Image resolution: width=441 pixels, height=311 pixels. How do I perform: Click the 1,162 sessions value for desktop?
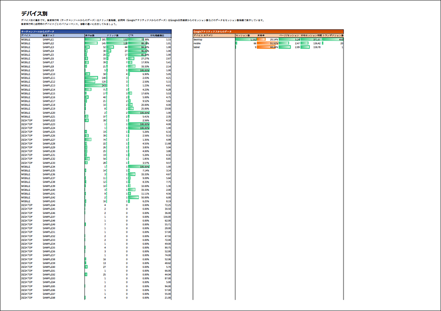253,40
